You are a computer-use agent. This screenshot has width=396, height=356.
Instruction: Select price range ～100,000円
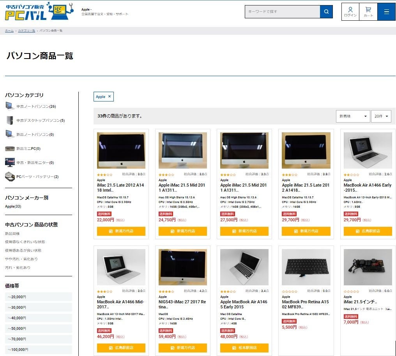[x=38, y=350]
